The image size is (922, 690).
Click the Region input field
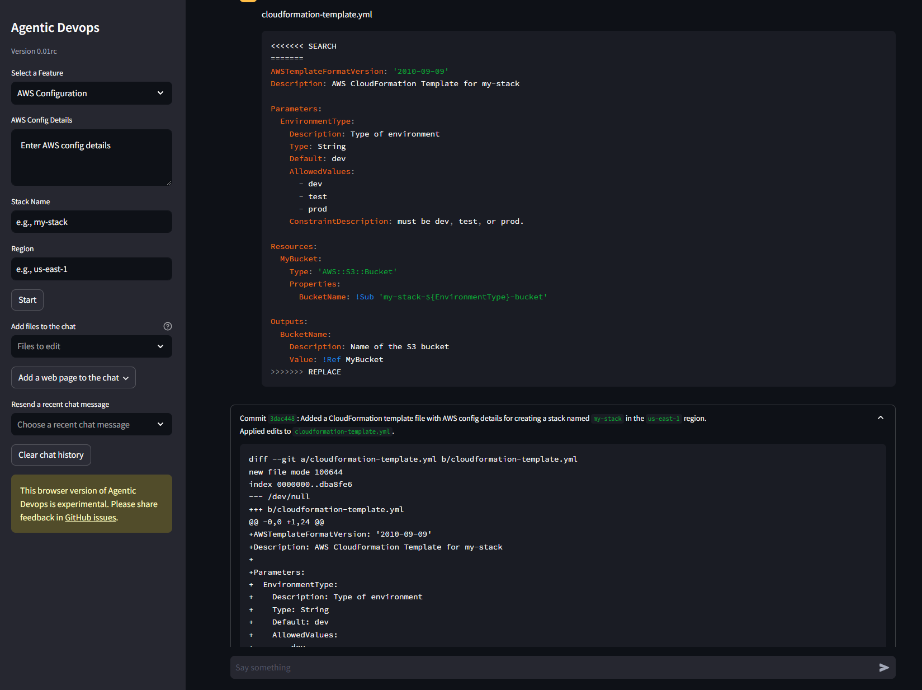pyautogui.click(x=91, y=269)
